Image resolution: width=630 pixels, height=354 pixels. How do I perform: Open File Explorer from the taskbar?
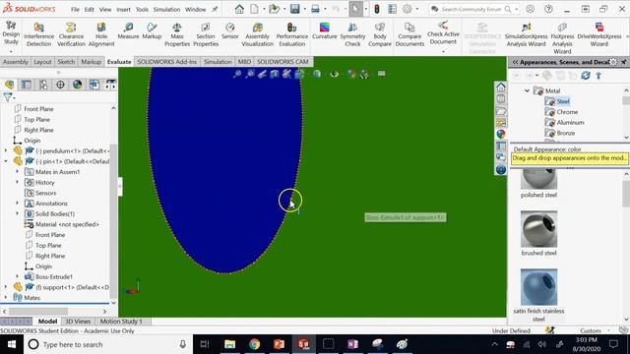(229, 344)
